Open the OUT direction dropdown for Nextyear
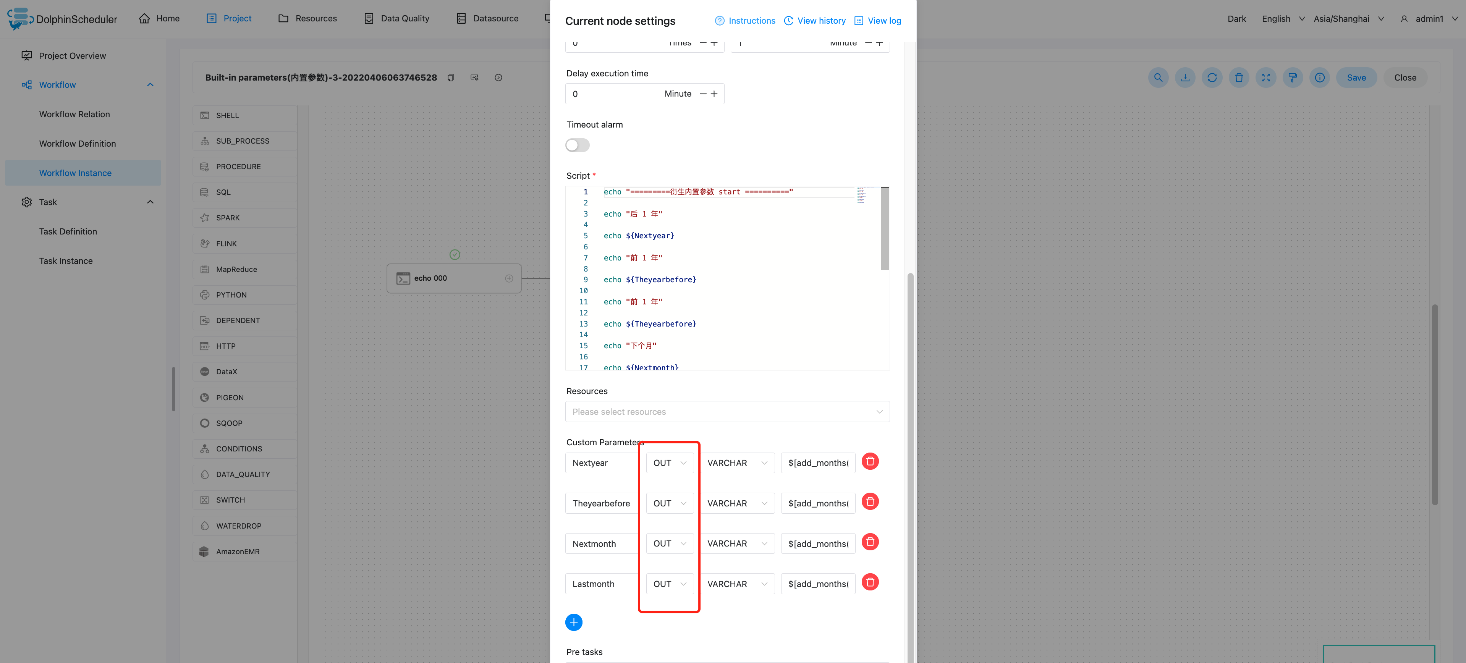The image size is (1466, 663). pos(669,462)
